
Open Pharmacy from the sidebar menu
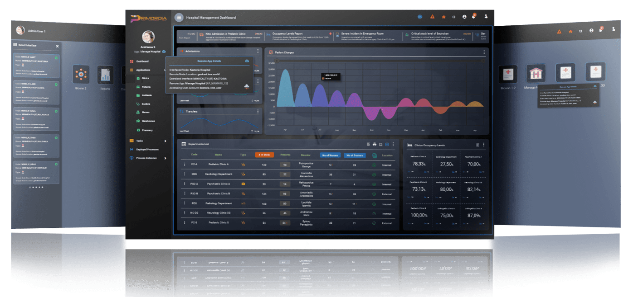coord(147,130)
